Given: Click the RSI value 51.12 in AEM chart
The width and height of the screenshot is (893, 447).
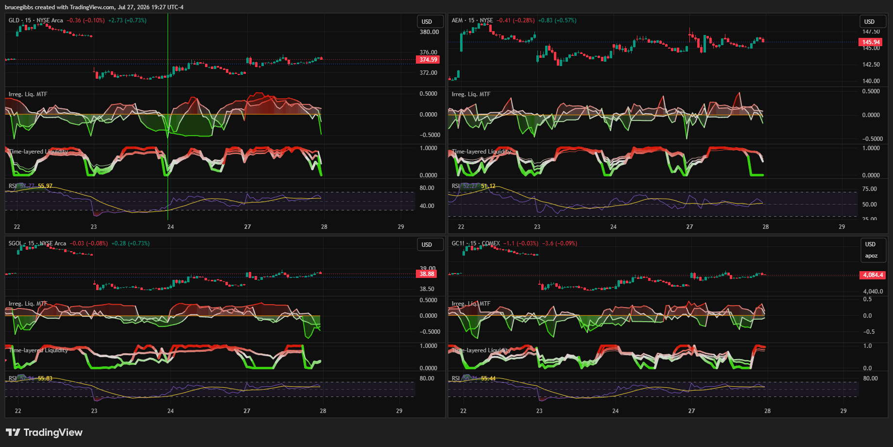Looking at the screenshot, I should (x=488, y=186).
